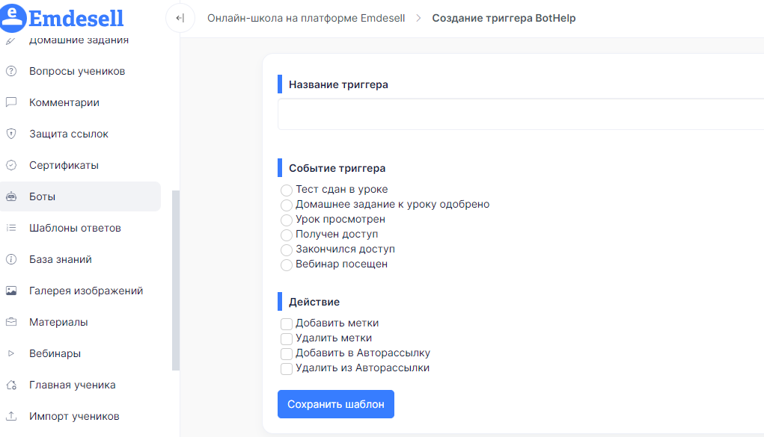The width and height of the screenshot is (764, 437).
Task: Click the shield icon for Защита ссылок
Action: pyautogui.click(x=11, y=134)
